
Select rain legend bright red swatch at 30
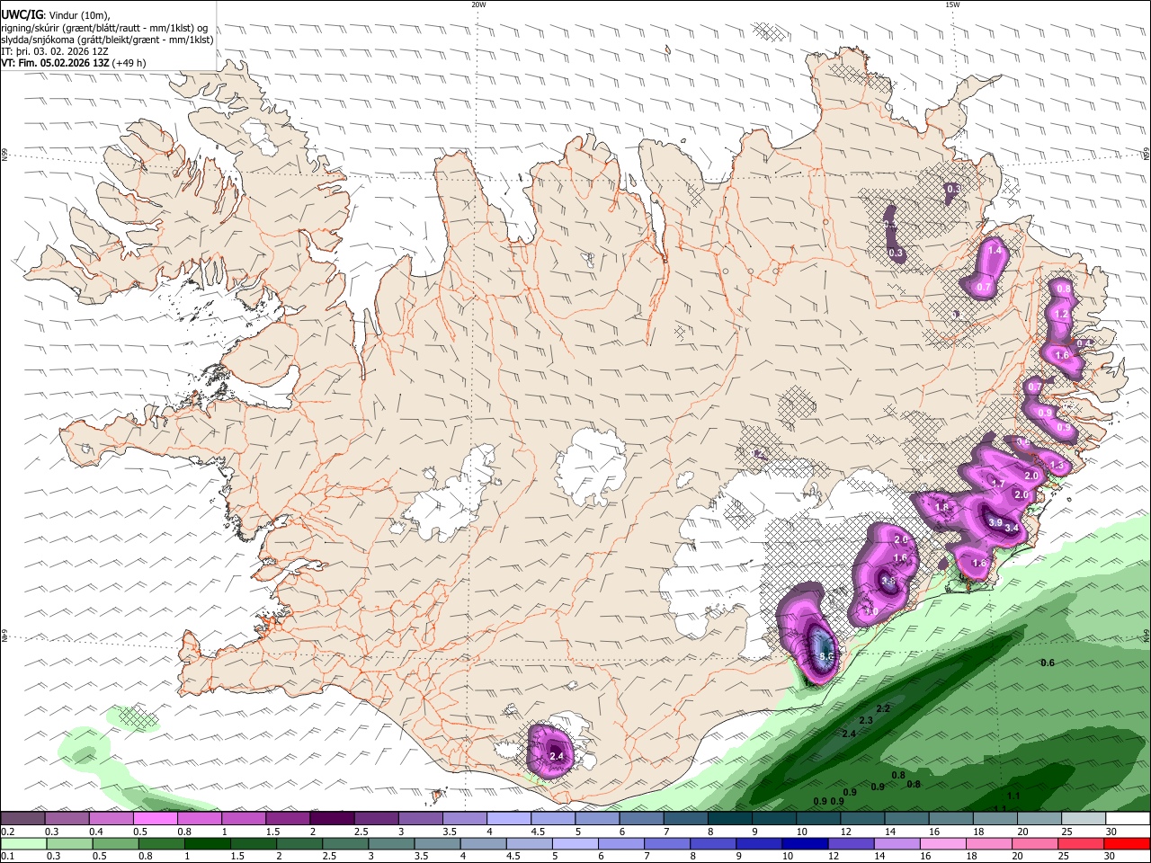coord(1129,844)
